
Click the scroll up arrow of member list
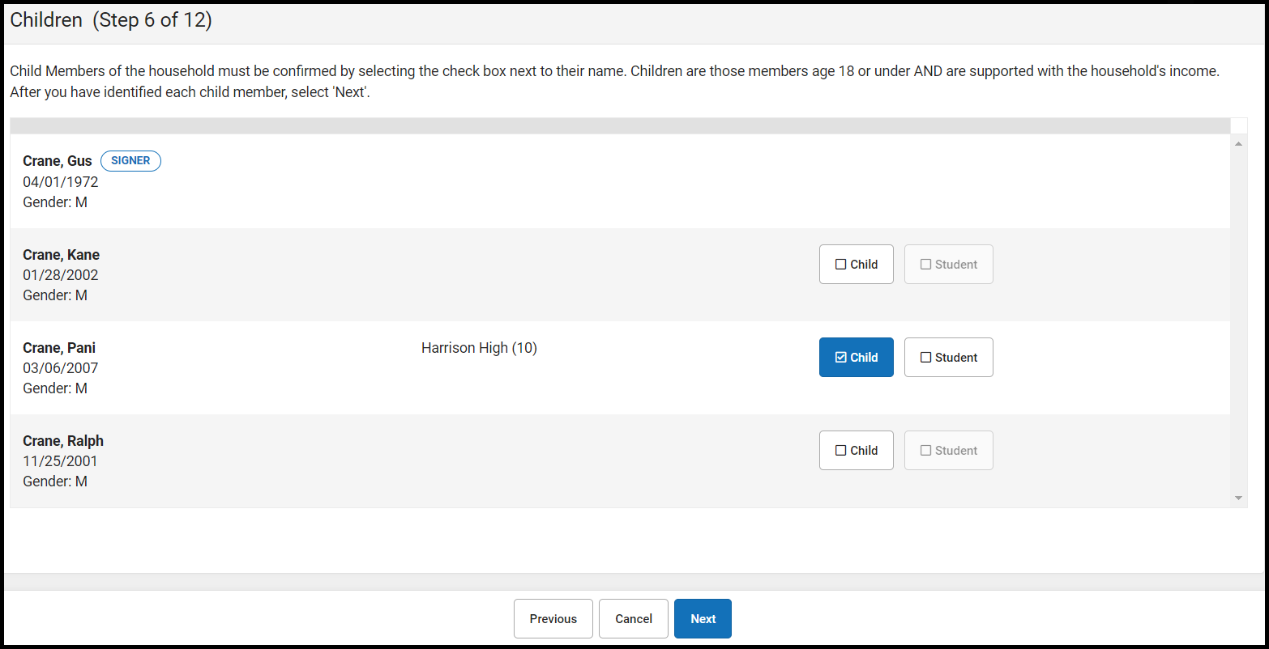click(x=1238, y=144)
